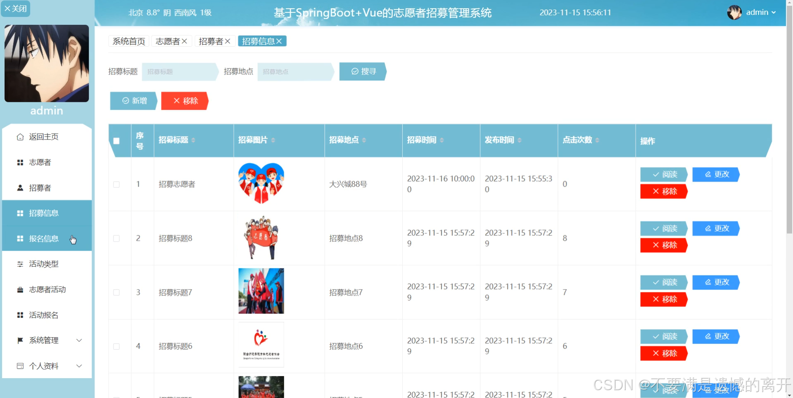Click 阅读 for row 招募志愿者
This screenshot has width=793, height=398.
664,175
